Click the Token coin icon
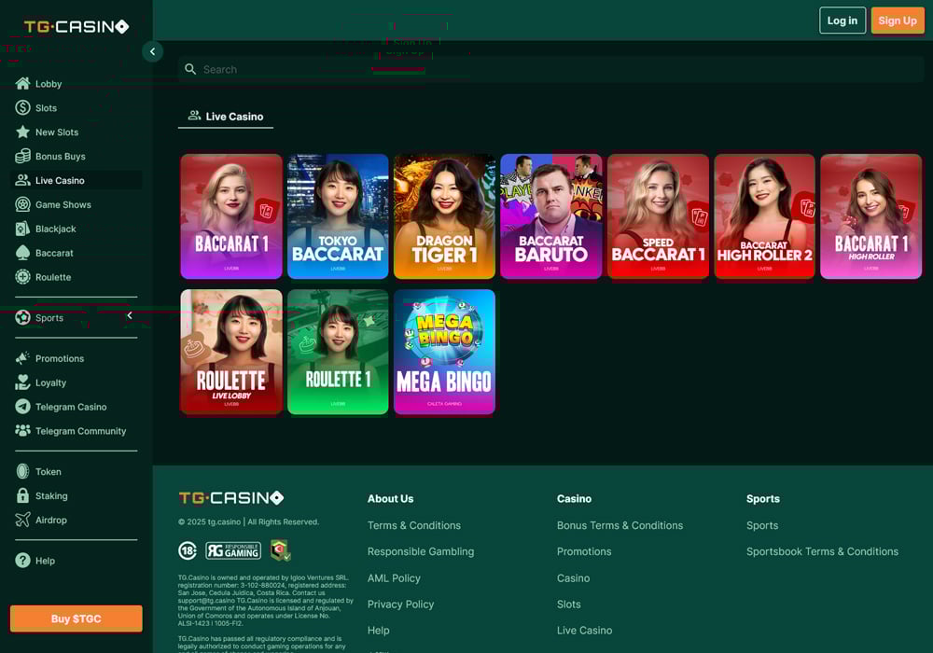 pos(22,471)
